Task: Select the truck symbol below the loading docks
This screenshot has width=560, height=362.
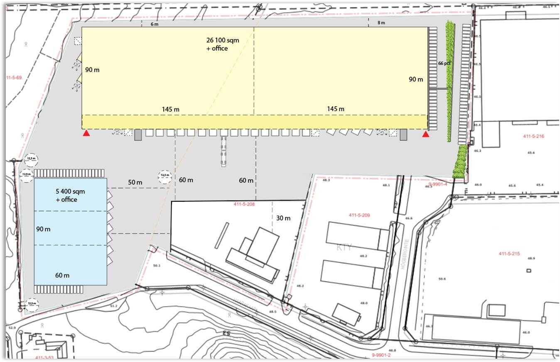Action: click(224, 152)
